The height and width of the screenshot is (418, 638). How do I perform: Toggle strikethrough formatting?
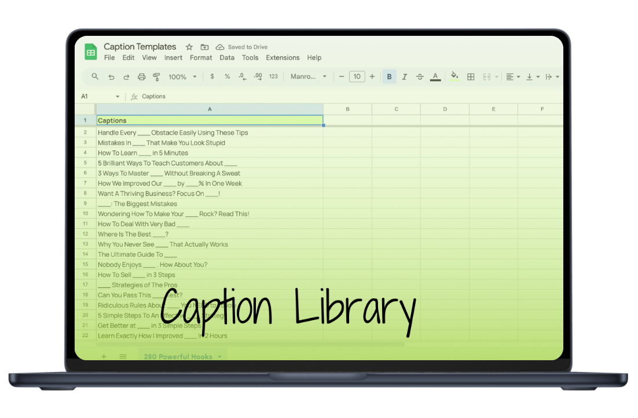point(420,77)
